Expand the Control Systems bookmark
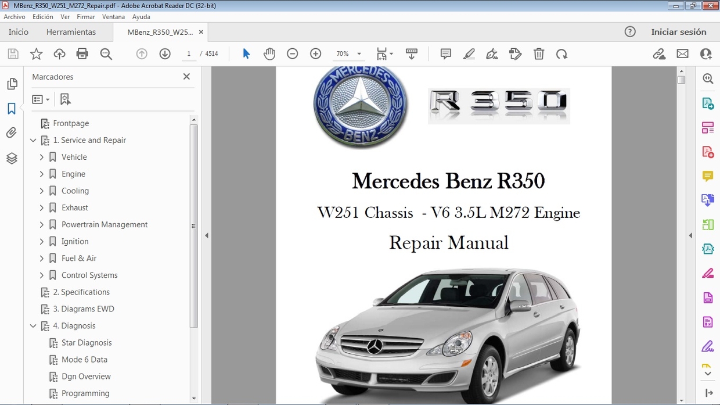The height and width of the screenshot is (405, 720). coord(42,275)
